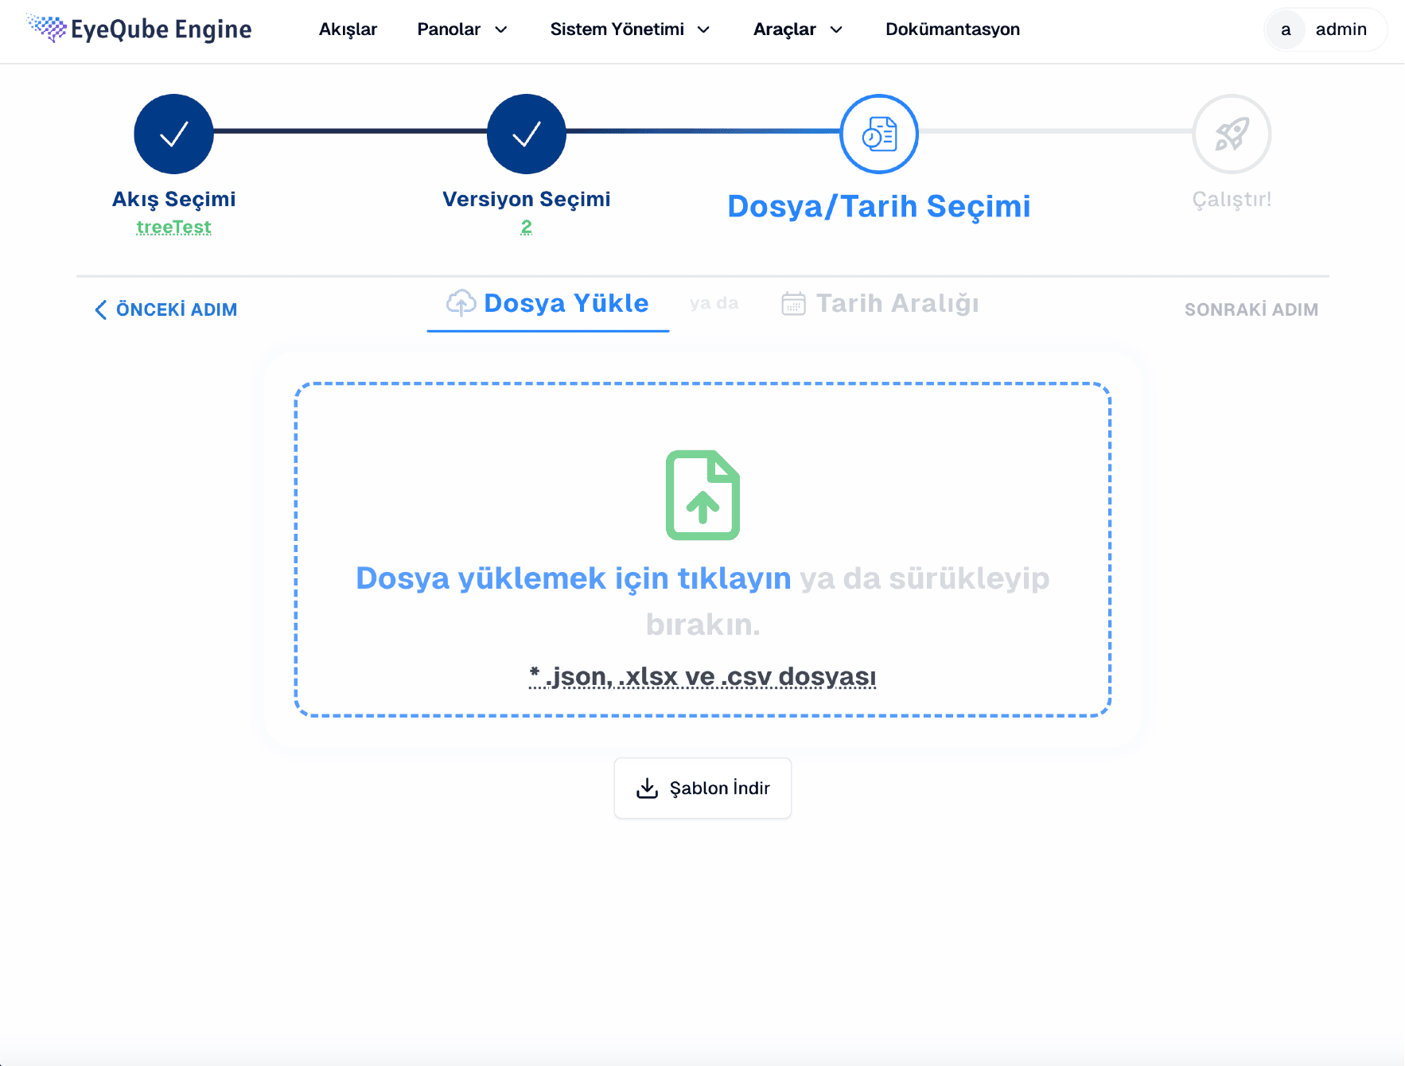The image size is (1405, 1066).
Task: Click the Dosya/Tarih Seçimi document step icon
Action: (x=879, y=134)
